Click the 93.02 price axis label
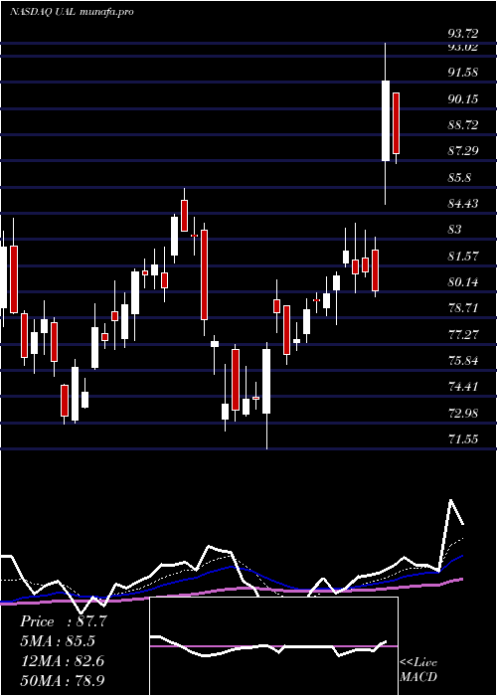This screenshot has width=497, height=696. (463, 46)
